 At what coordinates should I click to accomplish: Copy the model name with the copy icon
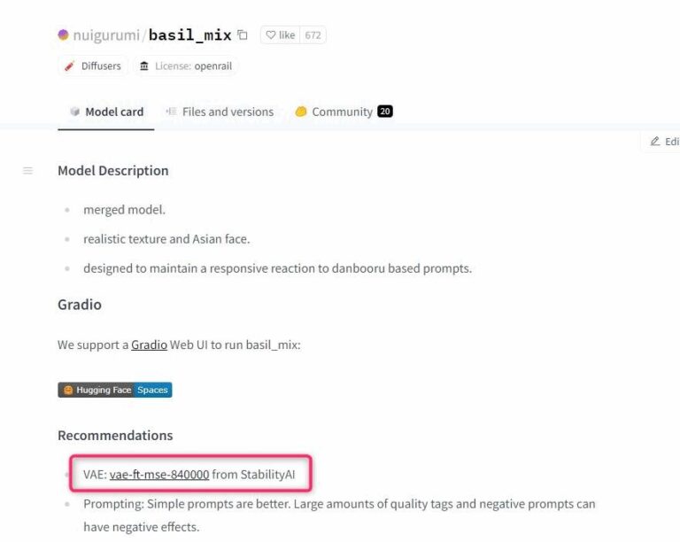pyautogui.click(x=243, y=35)
